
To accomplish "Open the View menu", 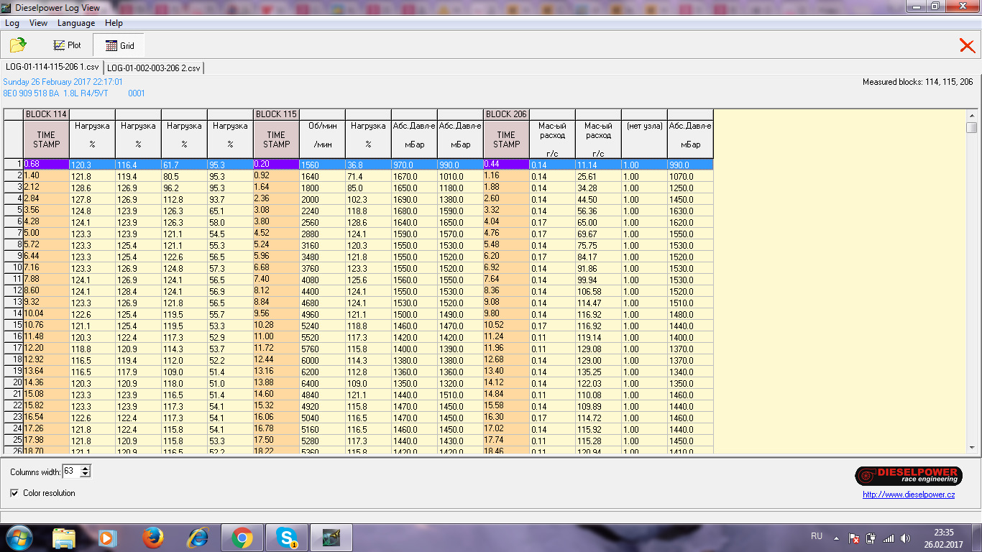I will (x=38, y=23).
